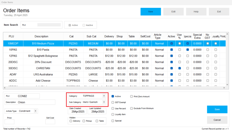Click the horizontal scroll right arrow

point(224,88)
